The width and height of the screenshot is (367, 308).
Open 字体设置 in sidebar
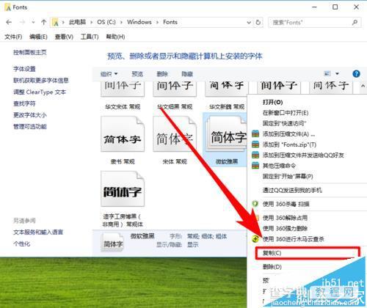coord(24,69)
